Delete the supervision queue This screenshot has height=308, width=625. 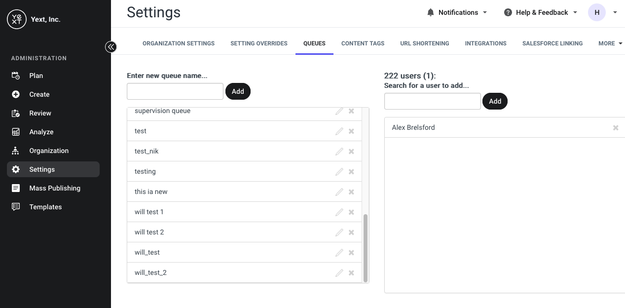[x=351, y=111]
